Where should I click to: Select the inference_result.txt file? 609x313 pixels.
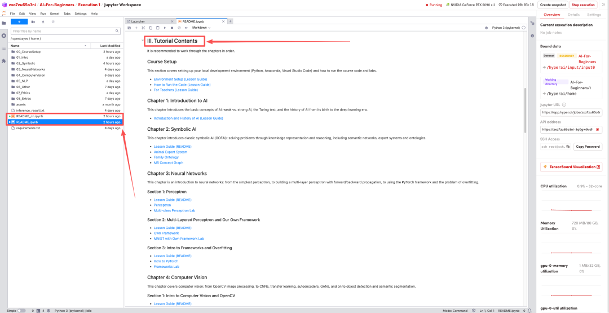click(65, 111)
